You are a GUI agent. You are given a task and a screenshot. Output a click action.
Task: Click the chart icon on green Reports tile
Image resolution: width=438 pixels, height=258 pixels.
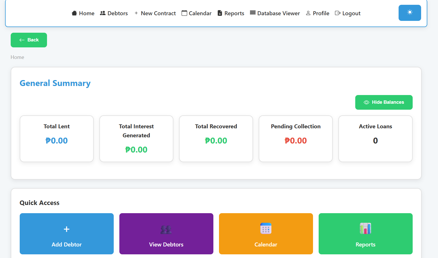coord(365,228)
